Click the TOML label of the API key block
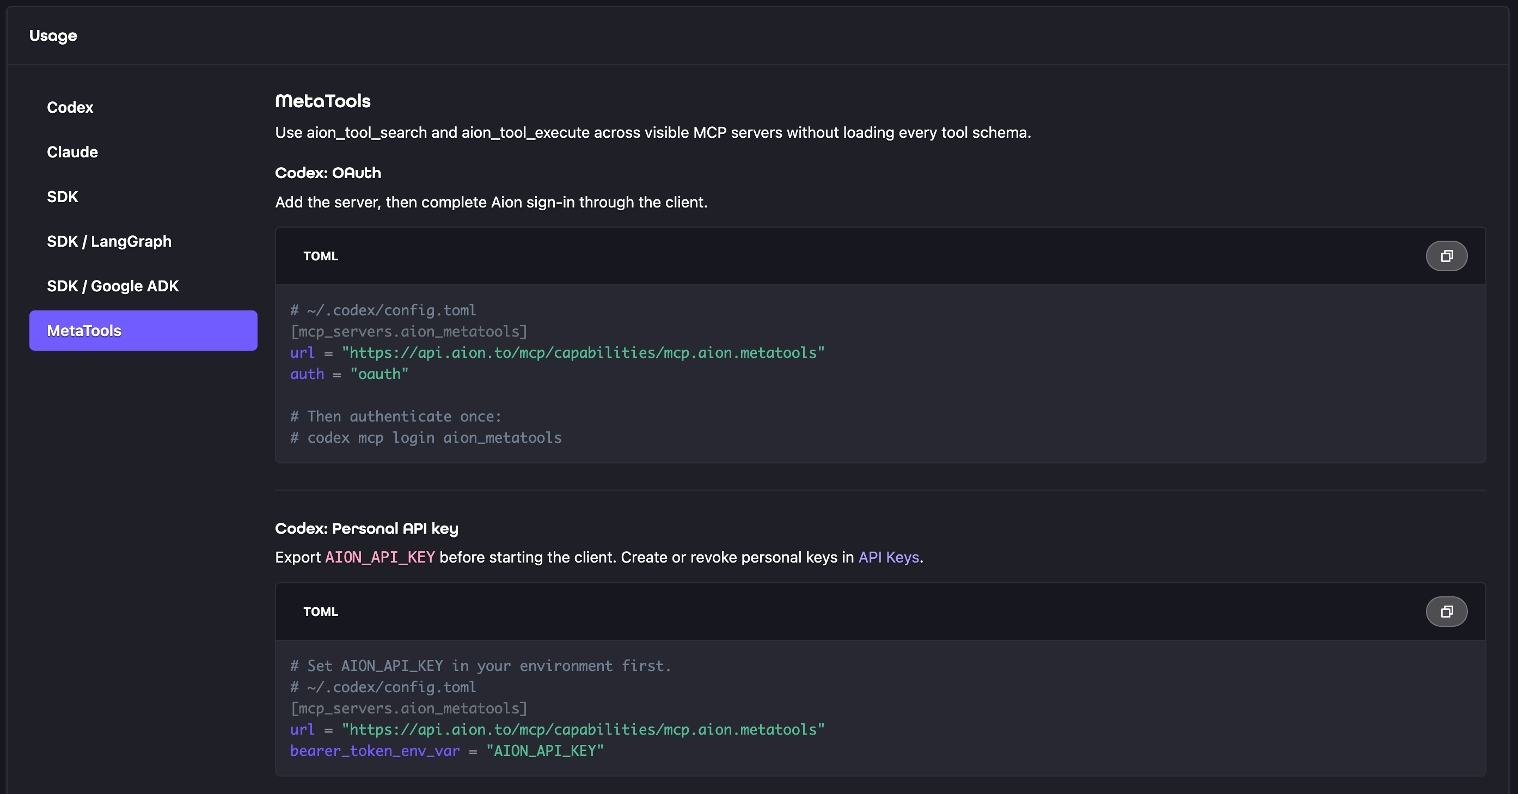This screenshot has height=794, width=1518. pyautogui.click(x=321, y=611)
